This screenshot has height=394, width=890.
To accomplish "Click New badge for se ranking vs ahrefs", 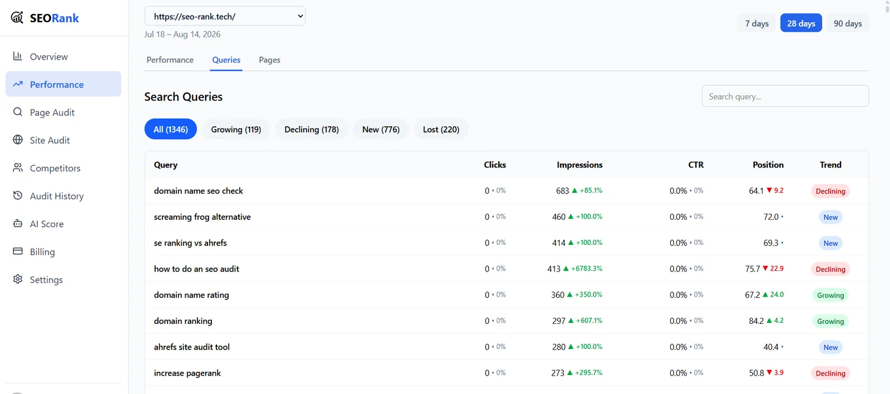I will (830, 243).
